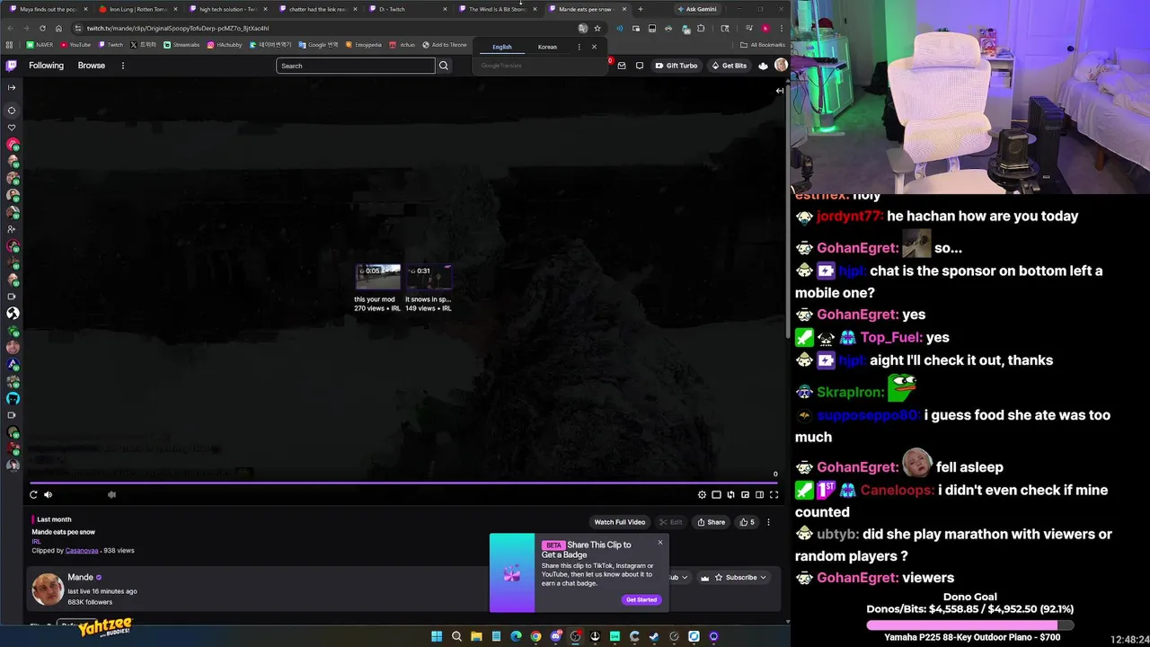This screenshot has height=647, width=1150.
Task: Open the YouTube bookmark
Action: click(x=75, y=45)
